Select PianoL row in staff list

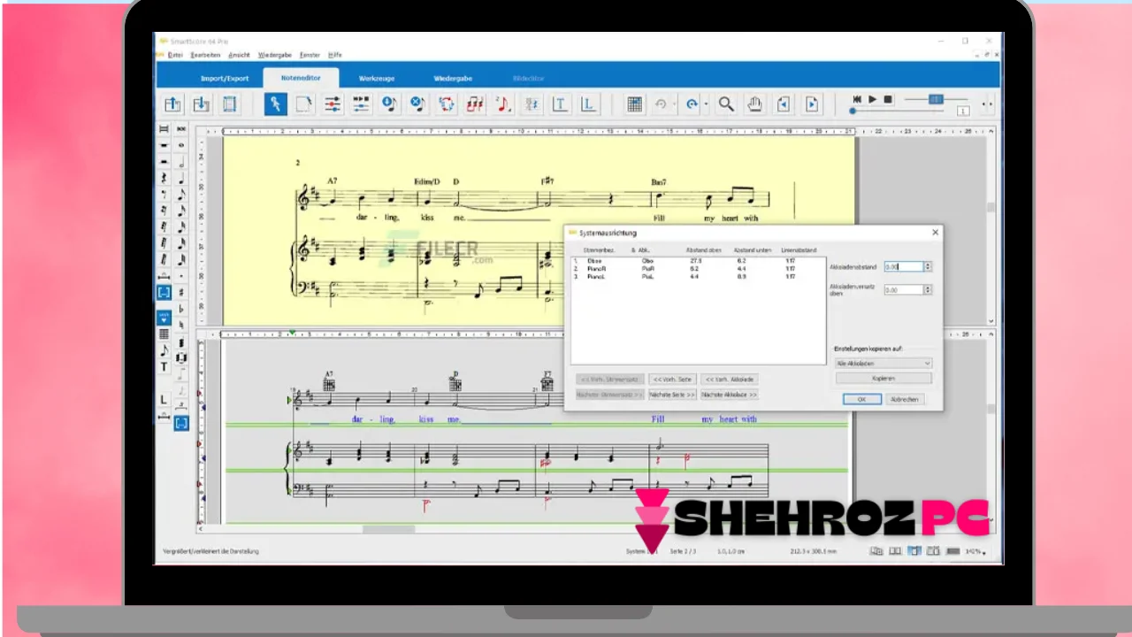coord(697,276)
